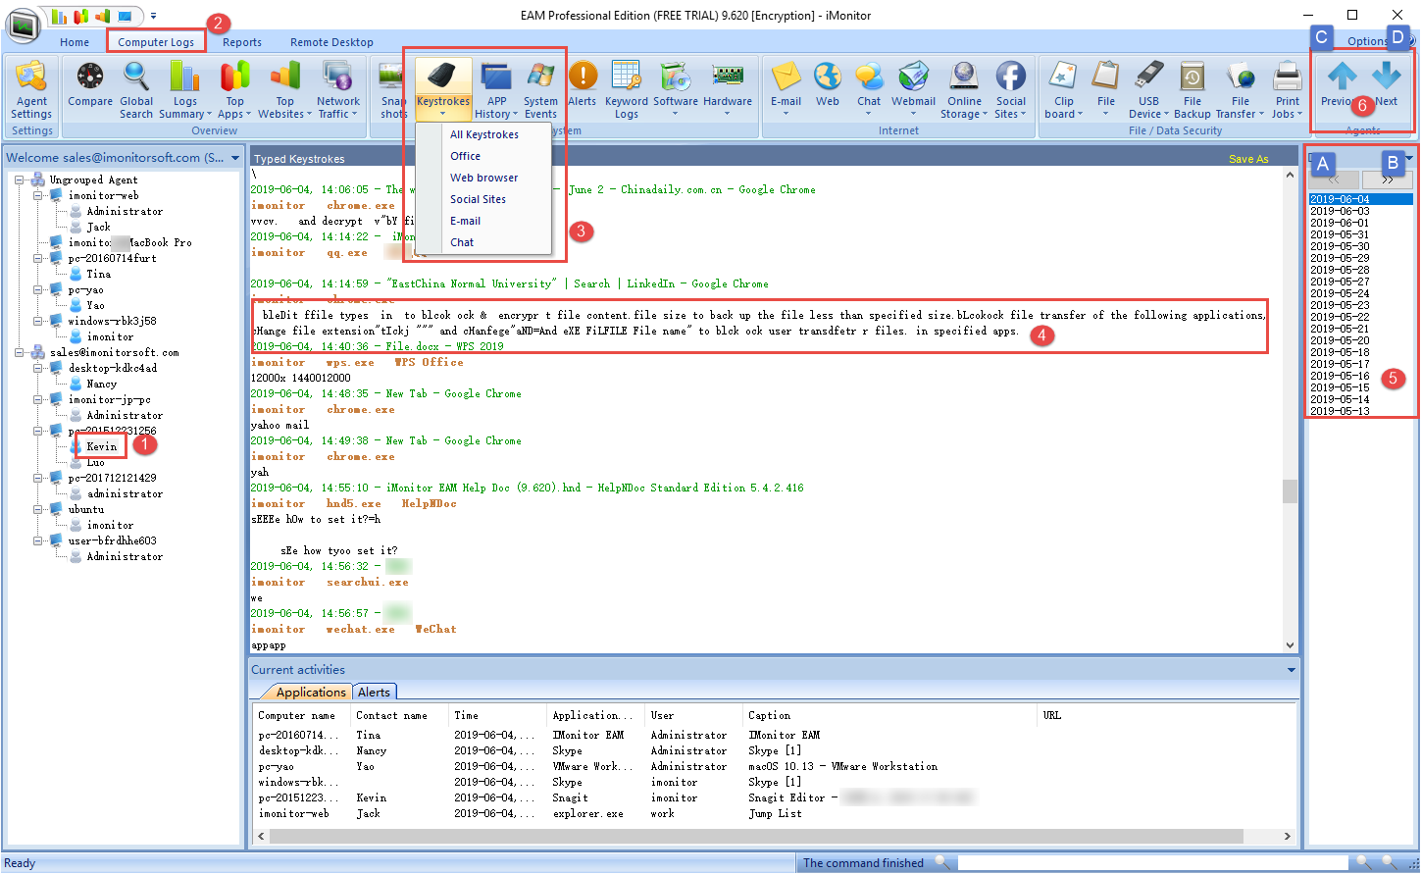Click the USB Device icon
Screen dimensions: 1421x874
click(x=1148, y=78)
